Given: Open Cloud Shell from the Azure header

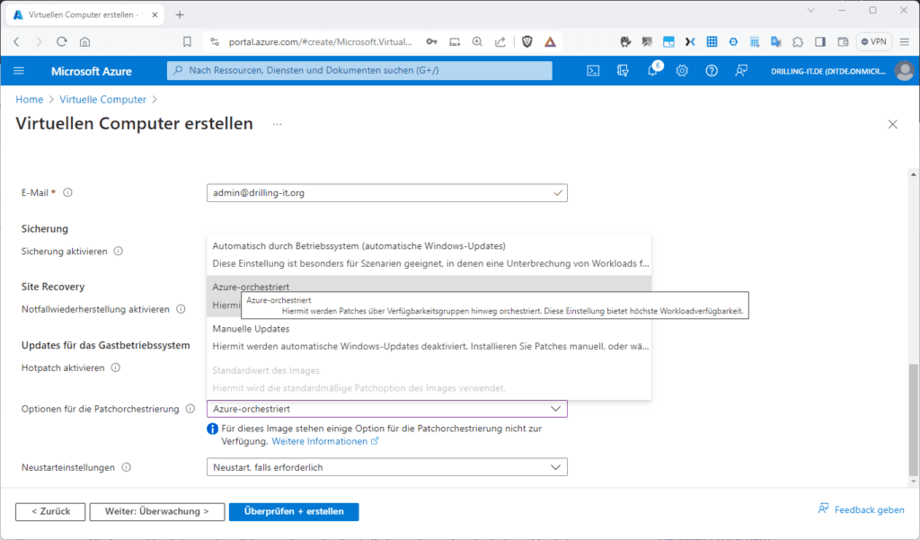Looking at the screenshot, I should click(x=593, y=71).
